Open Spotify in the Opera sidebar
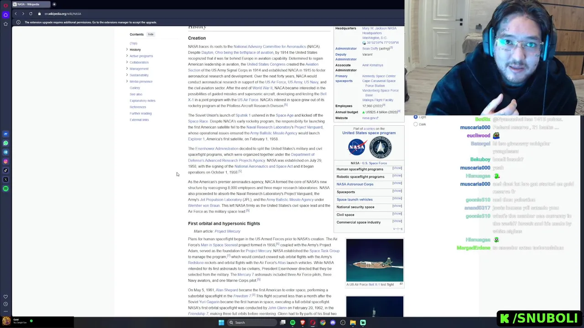The width and height of the screenshot is (584, 328). [5, 189]
